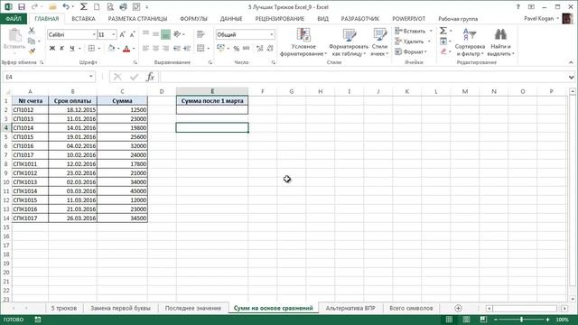Switch to the POWERPIVOT ribbon tab

tap(408, 18)
